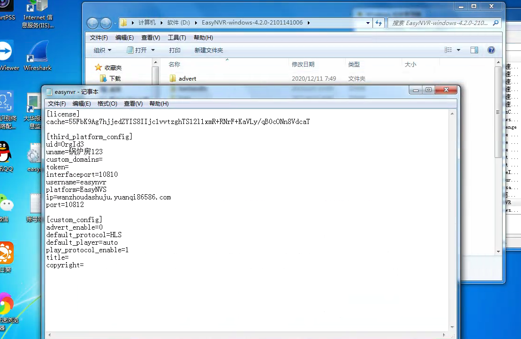Click the forward arrow in Explorer window
This screenshot has height=339, width=521.
coord(106,23)
